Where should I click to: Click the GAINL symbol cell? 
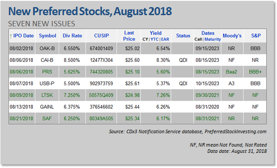47,107
